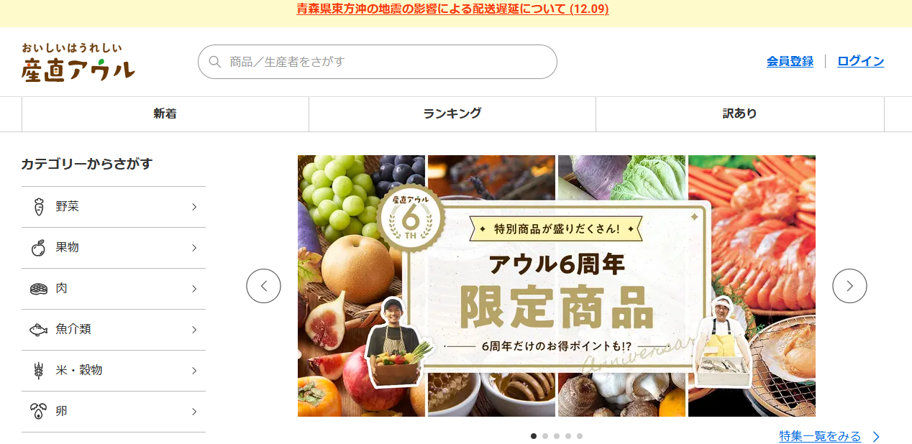Expand the 卵 category chevron
Viewport: 912px width, 444px height.
pyautogui.click(x=194, y=412)
